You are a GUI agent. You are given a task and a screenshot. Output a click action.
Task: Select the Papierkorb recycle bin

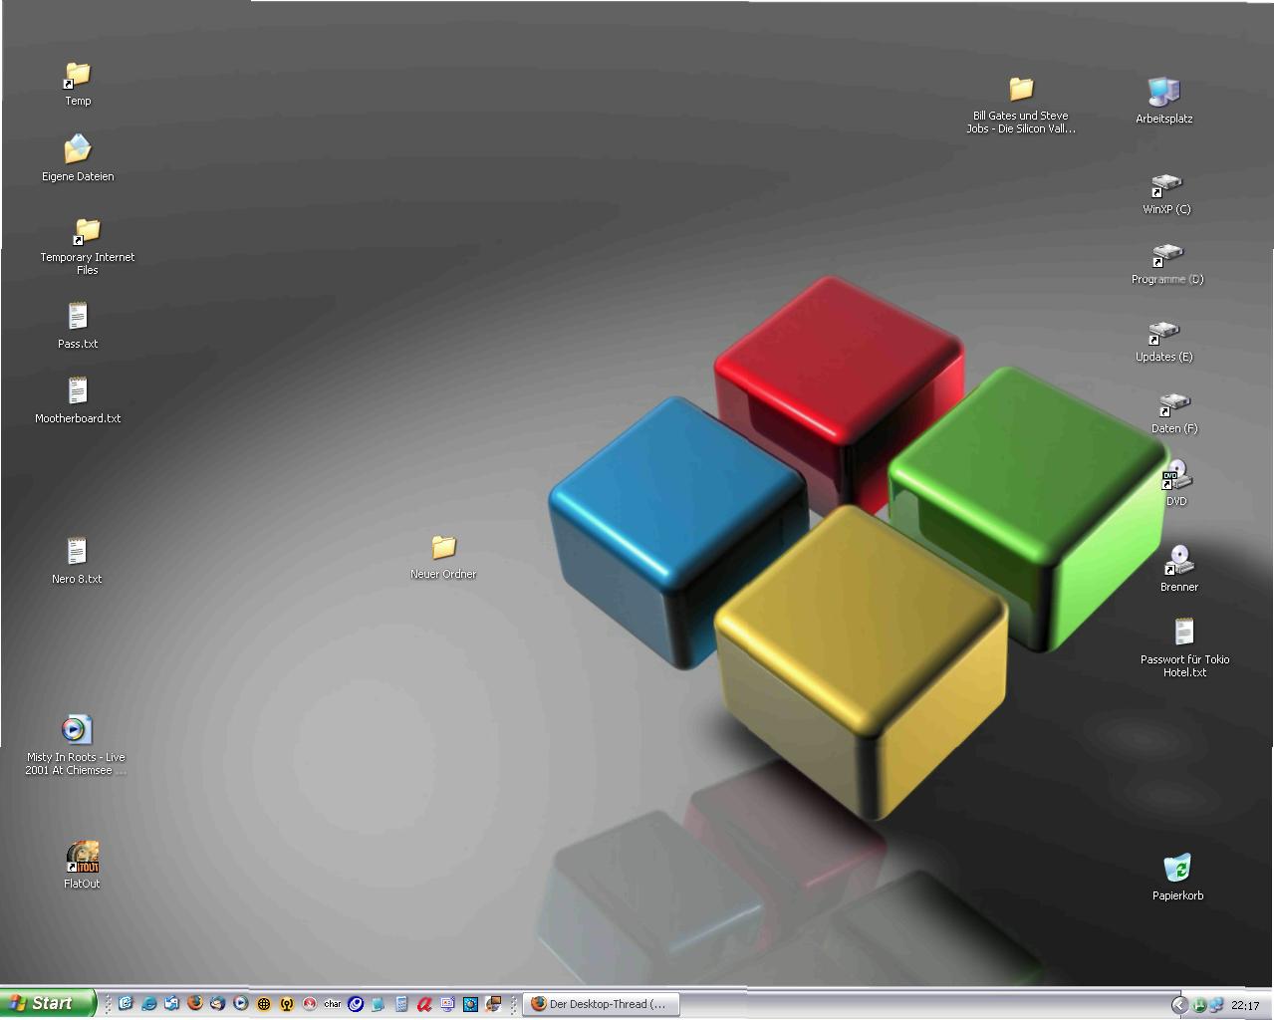tap(1177, 868)
